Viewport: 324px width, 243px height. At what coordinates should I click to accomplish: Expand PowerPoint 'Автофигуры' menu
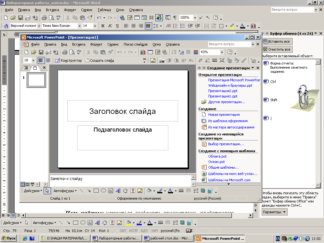[x=65, y=191]
